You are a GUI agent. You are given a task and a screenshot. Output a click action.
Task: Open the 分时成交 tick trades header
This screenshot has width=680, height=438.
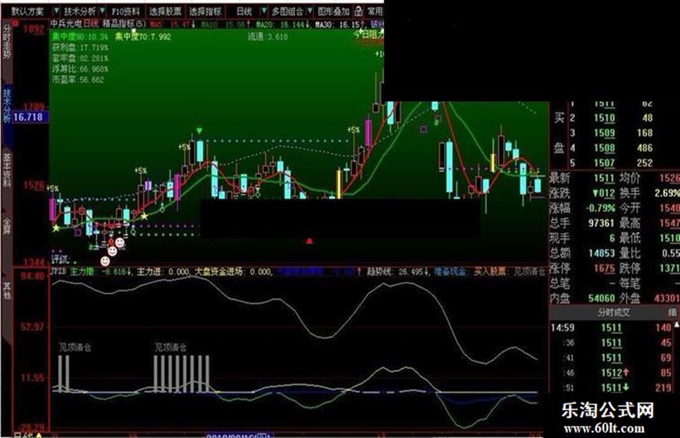pos(614,312)
